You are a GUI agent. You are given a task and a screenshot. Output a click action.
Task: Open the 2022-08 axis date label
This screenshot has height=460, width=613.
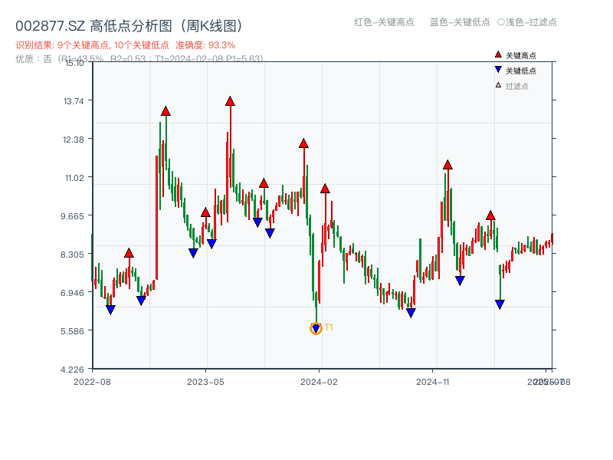[x=94, y=380]
